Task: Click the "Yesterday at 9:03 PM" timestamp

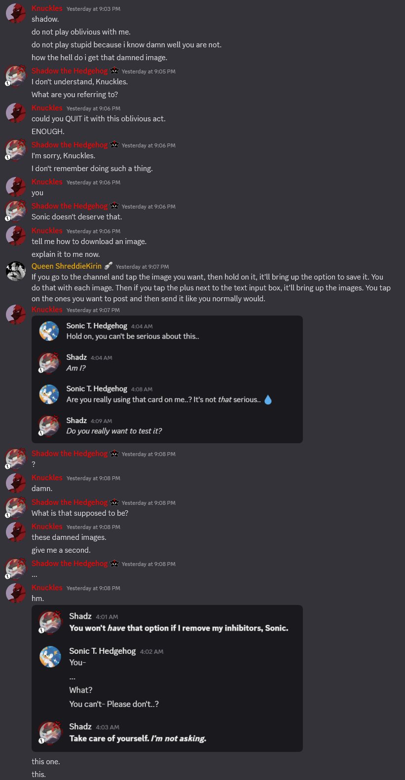Action: pyautogui.click(x=93, y=9)
